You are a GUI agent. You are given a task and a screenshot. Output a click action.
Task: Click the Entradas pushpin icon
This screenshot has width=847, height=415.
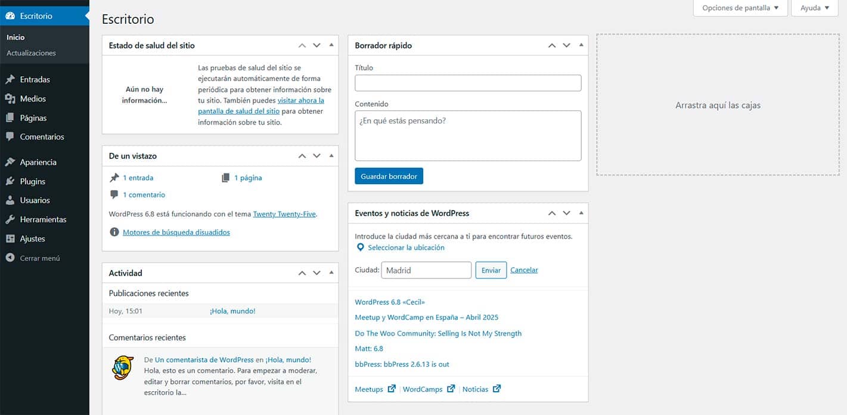tap(10, 79)
